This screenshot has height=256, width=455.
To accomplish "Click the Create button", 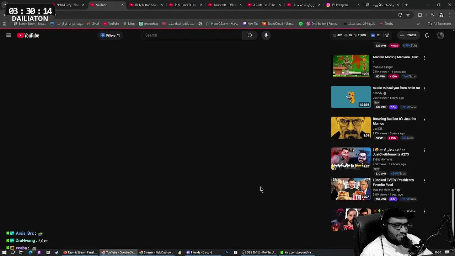I will tap(408, 35).
